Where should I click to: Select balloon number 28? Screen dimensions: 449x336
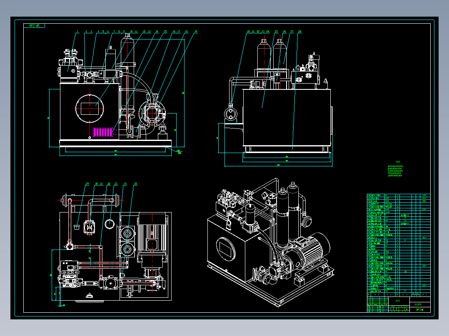(300, 32)
